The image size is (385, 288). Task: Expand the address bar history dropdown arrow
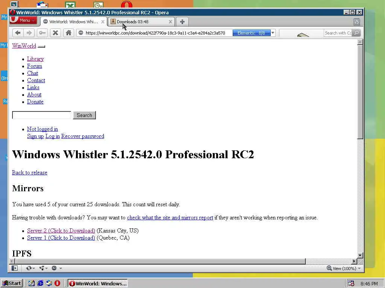pyautogui.click(x=273, y=33)
